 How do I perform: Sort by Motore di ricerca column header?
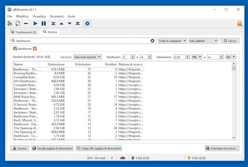coord(131,64)
